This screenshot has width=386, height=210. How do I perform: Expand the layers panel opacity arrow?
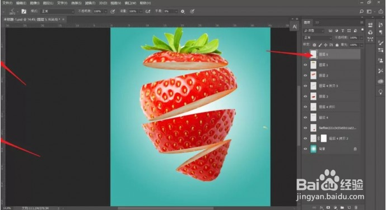[x=361, y=38]
